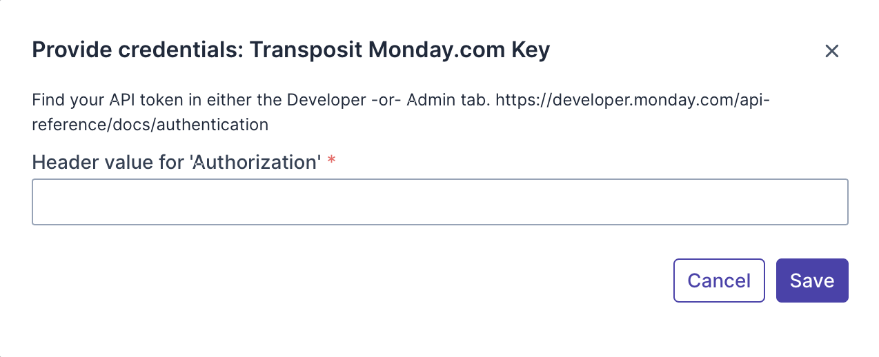
Task: Cancel providing credentials
Action: coord(719,280)
